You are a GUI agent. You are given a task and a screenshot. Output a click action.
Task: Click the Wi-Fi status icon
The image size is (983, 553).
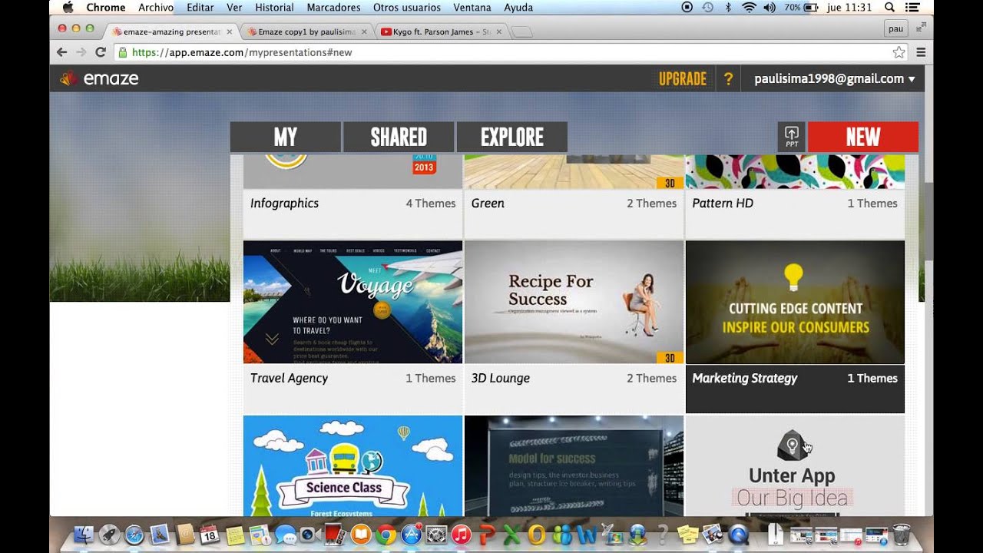point(749,8)
